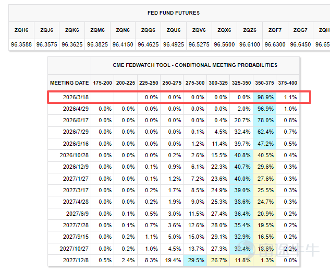Select the 2026/6/17 meeting date
Viewport: 330px width, 269px height.
(x=76, y=120)
